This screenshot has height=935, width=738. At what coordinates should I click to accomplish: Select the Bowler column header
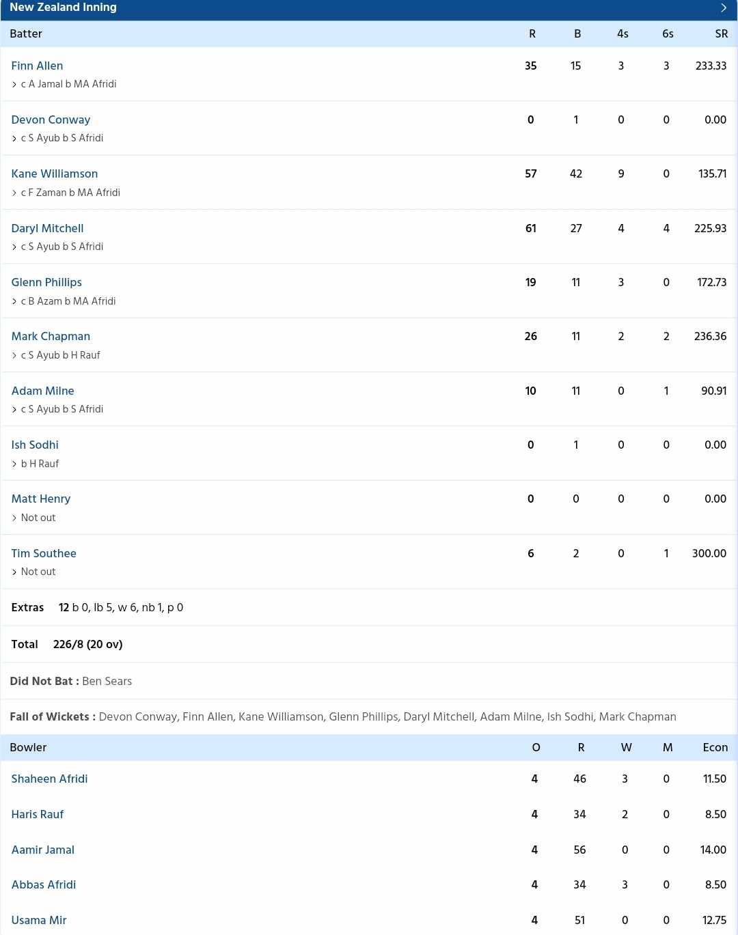point(28,748)
